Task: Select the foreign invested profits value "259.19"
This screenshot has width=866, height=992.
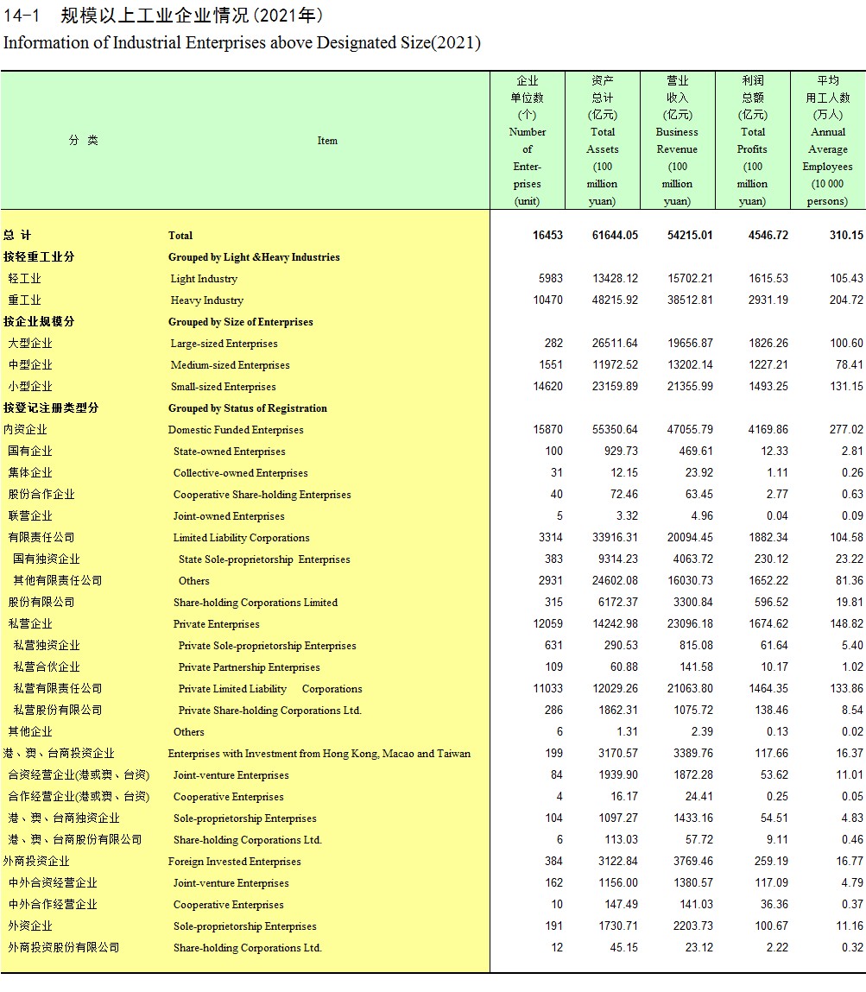Action: coord(771,861)
